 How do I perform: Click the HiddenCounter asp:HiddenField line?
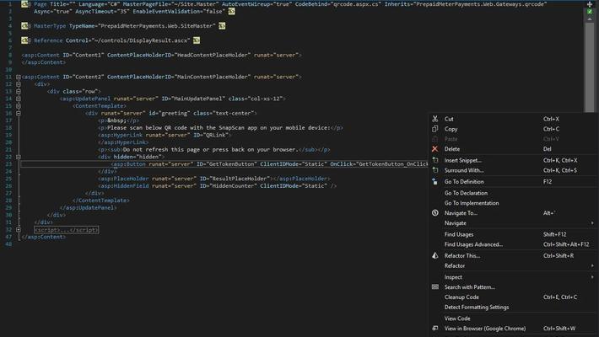(x=217, y=186)
